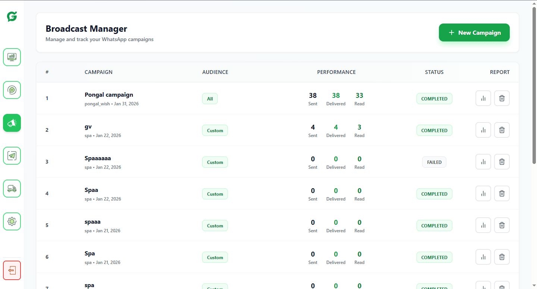Click the red logout icon
The image size is (537, 289).
(12, 270)
